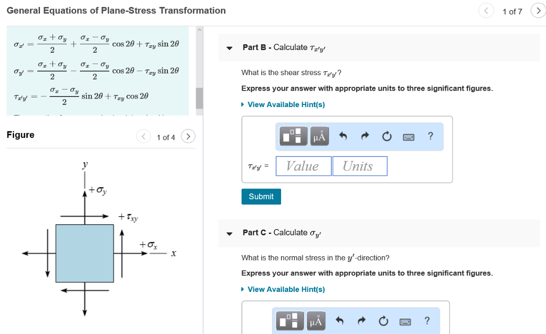546x334 pixels.
Task: Click the μÅ units icon in Part B toolbar
Action: [x=318, y=136]
